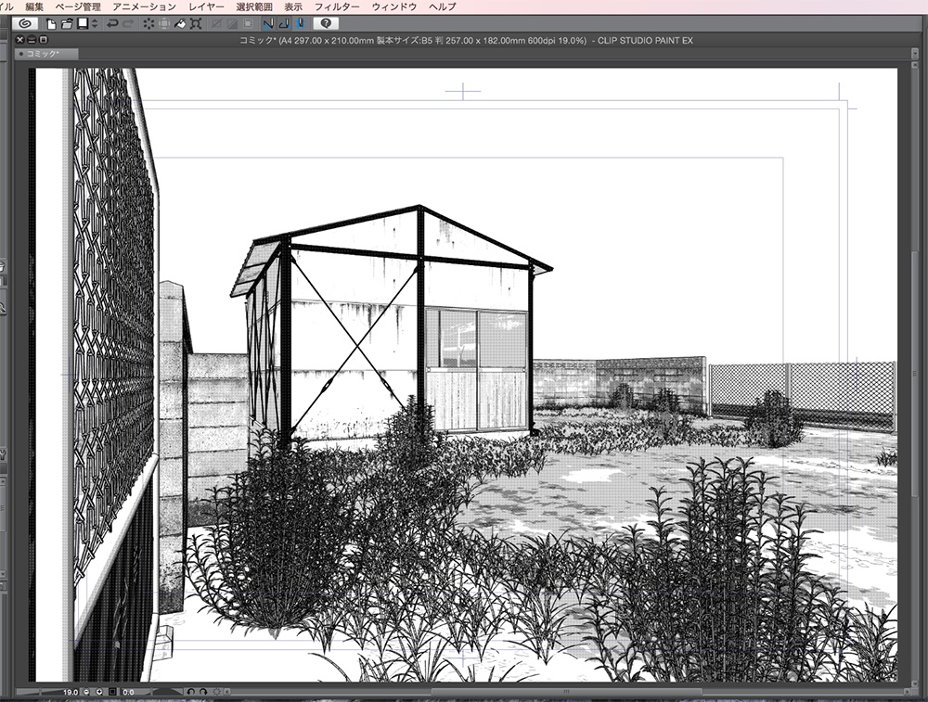
Task: Click the clear outside selection icon
Action: 164,24
